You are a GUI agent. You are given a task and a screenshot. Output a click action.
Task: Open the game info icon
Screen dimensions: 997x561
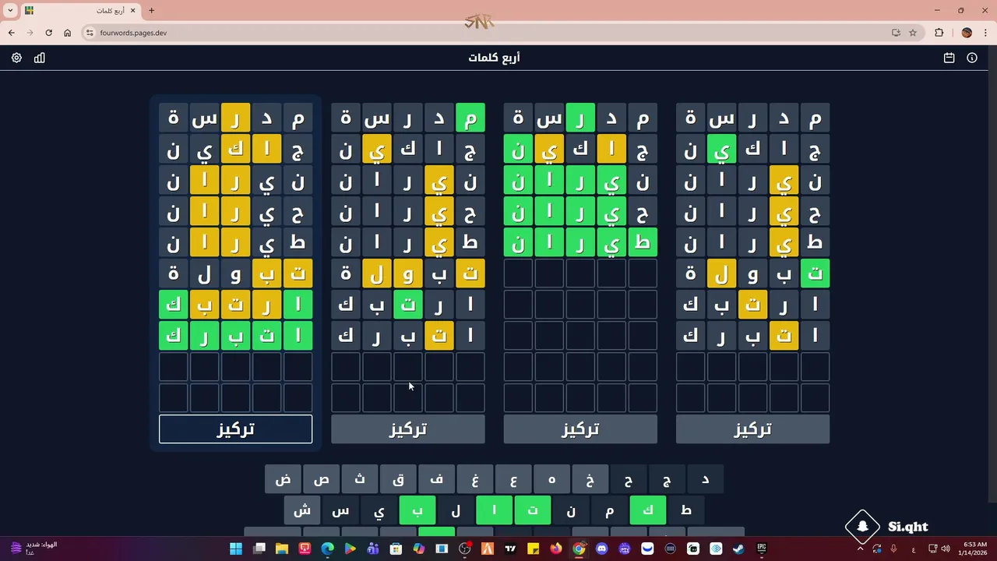(x=972, y=58)
